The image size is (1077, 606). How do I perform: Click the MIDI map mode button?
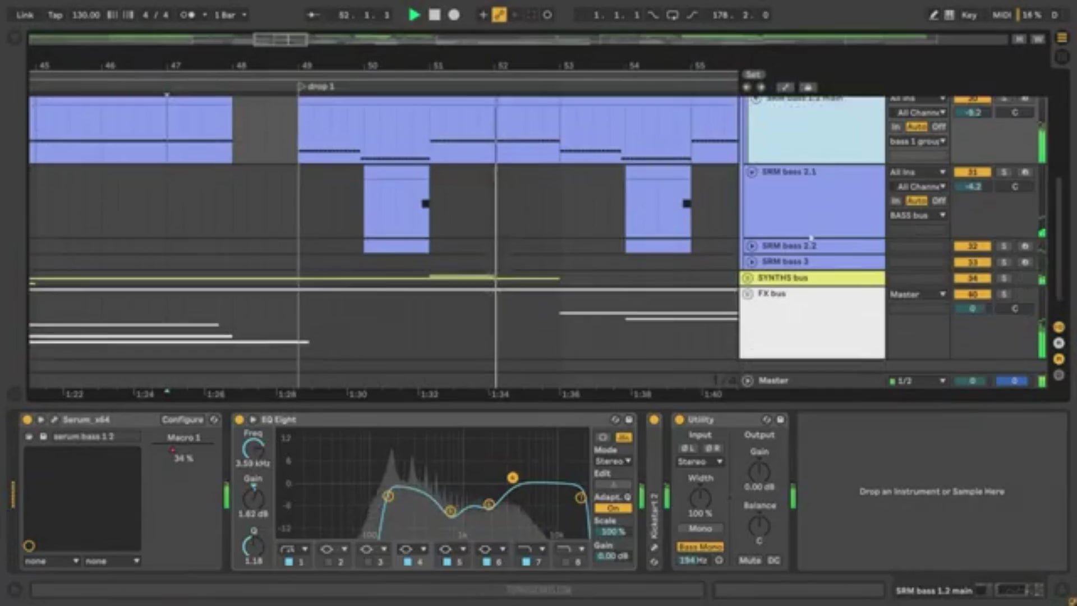tap(1001, 15)
